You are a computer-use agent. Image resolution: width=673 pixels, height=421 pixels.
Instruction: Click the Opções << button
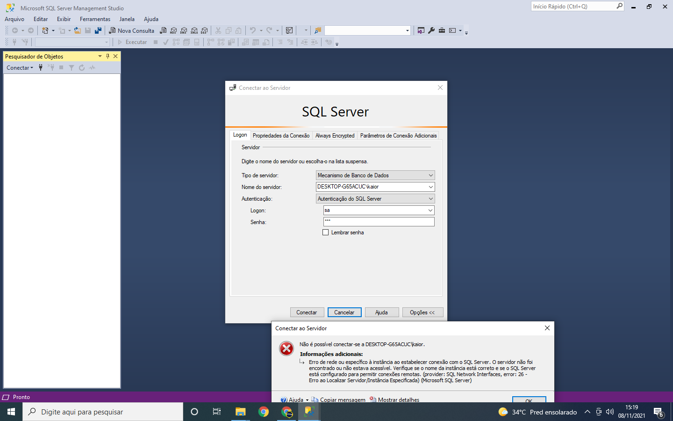click(422, 312)
